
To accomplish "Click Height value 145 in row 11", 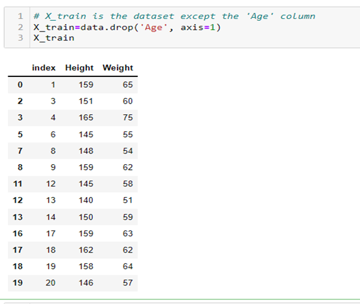I will pyautogui.click(x=86, y=184).
